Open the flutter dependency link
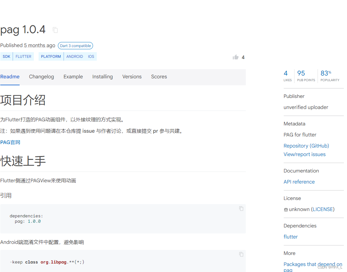The height and width of the screenshot is (272, 347). (x=291, y=237)
